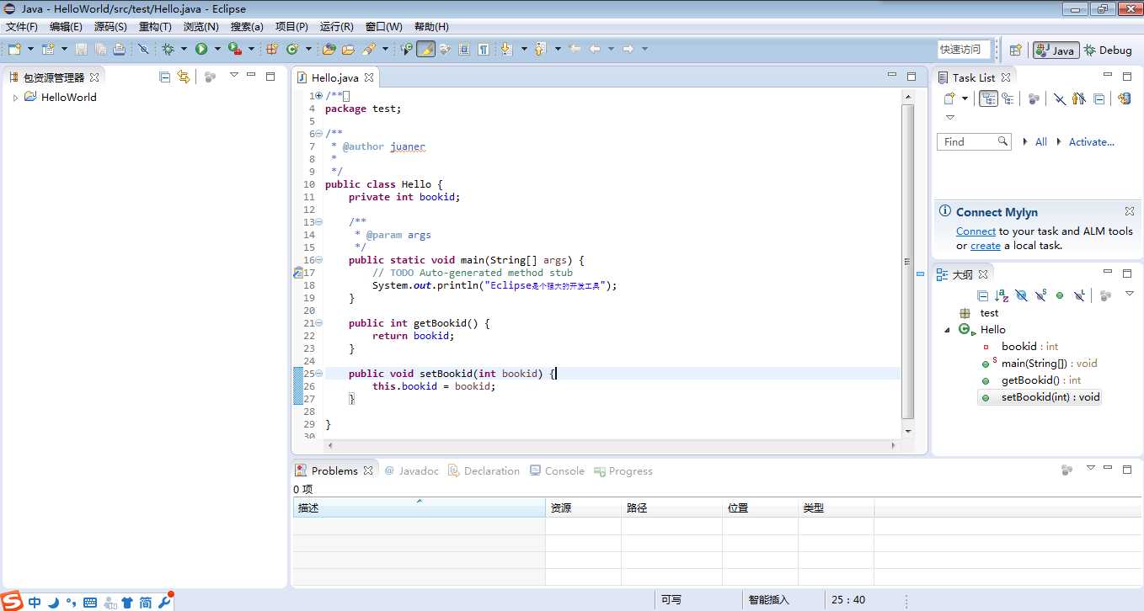The image size is (1144, 611).
Task: Sort Problems by the 描述 column header
Action: pyautogui.click(x=419, y=508)
